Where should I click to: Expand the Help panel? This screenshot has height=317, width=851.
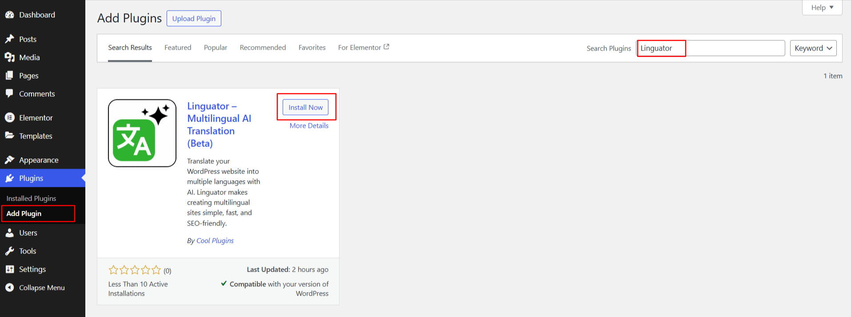click(x=822, y=8)
